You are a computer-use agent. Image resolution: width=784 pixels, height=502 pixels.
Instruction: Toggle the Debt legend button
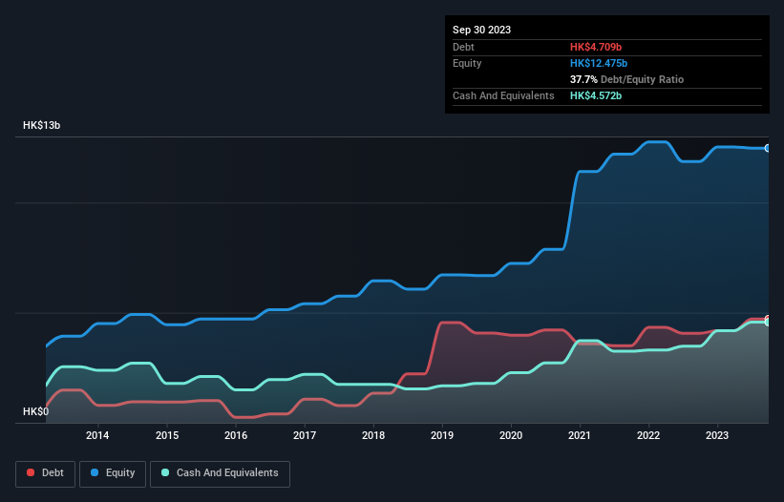[46, 473]
